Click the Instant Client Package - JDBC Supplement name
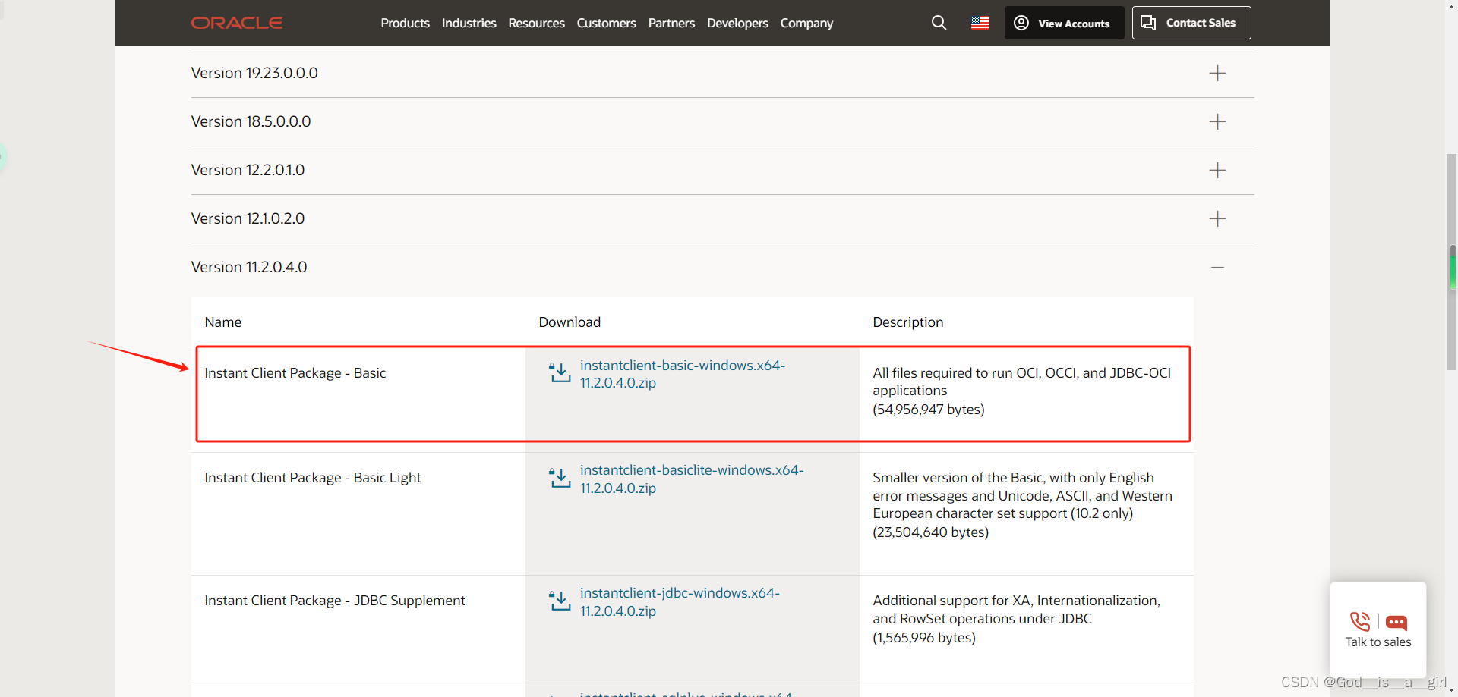This screenshot has height=697, width=1458. 335,601
